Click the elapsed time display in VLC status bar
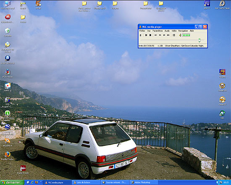Screen dimensions: 231x185 pos(147,46)
